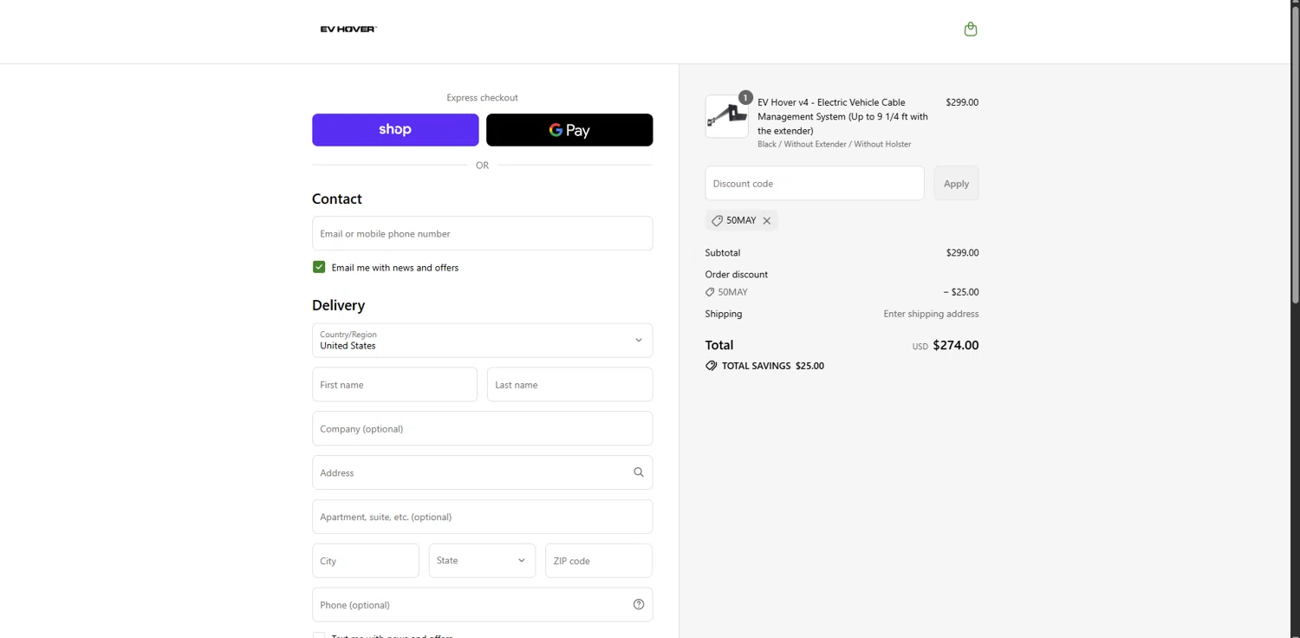Click the address search magnifier icon
1300x638 pixels.
[639, 472]
